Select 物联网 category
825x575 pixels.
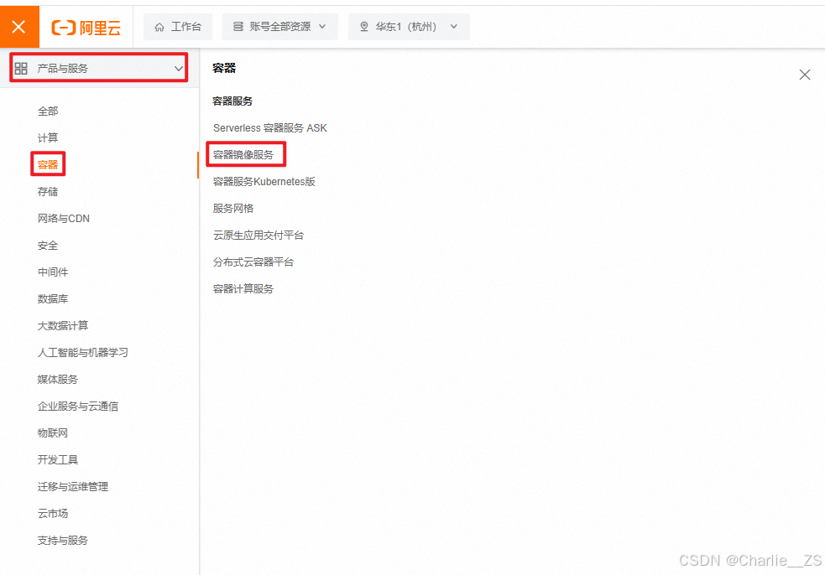point(53,433)
